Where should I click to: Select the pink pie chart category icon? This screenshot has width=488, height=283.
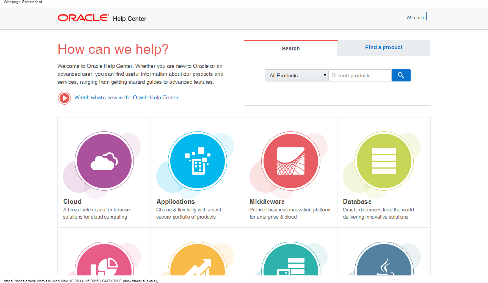[x=104, y=259]
